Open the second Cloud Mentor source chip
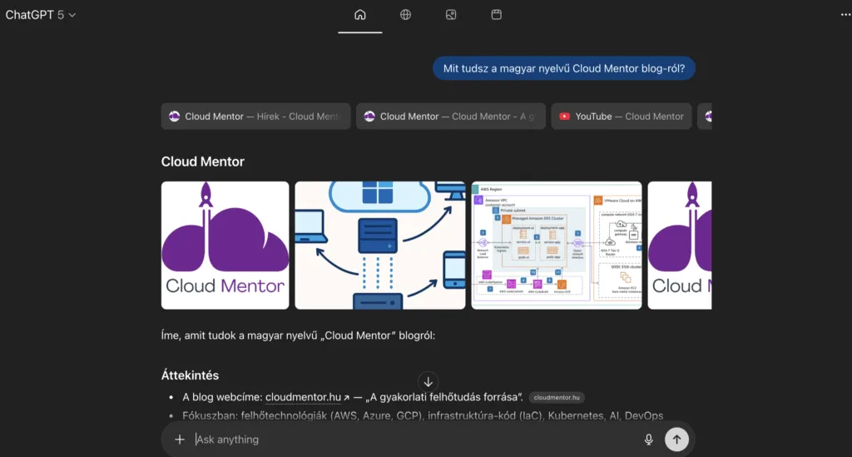 [x=451, y=117]
